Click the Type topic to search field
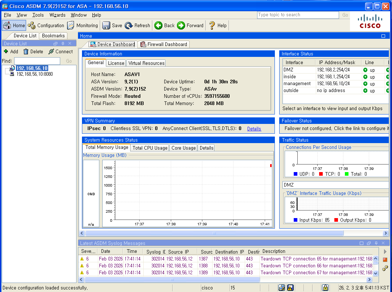Image resolution: width=392 pixels, height=292 pixels. 298,15
